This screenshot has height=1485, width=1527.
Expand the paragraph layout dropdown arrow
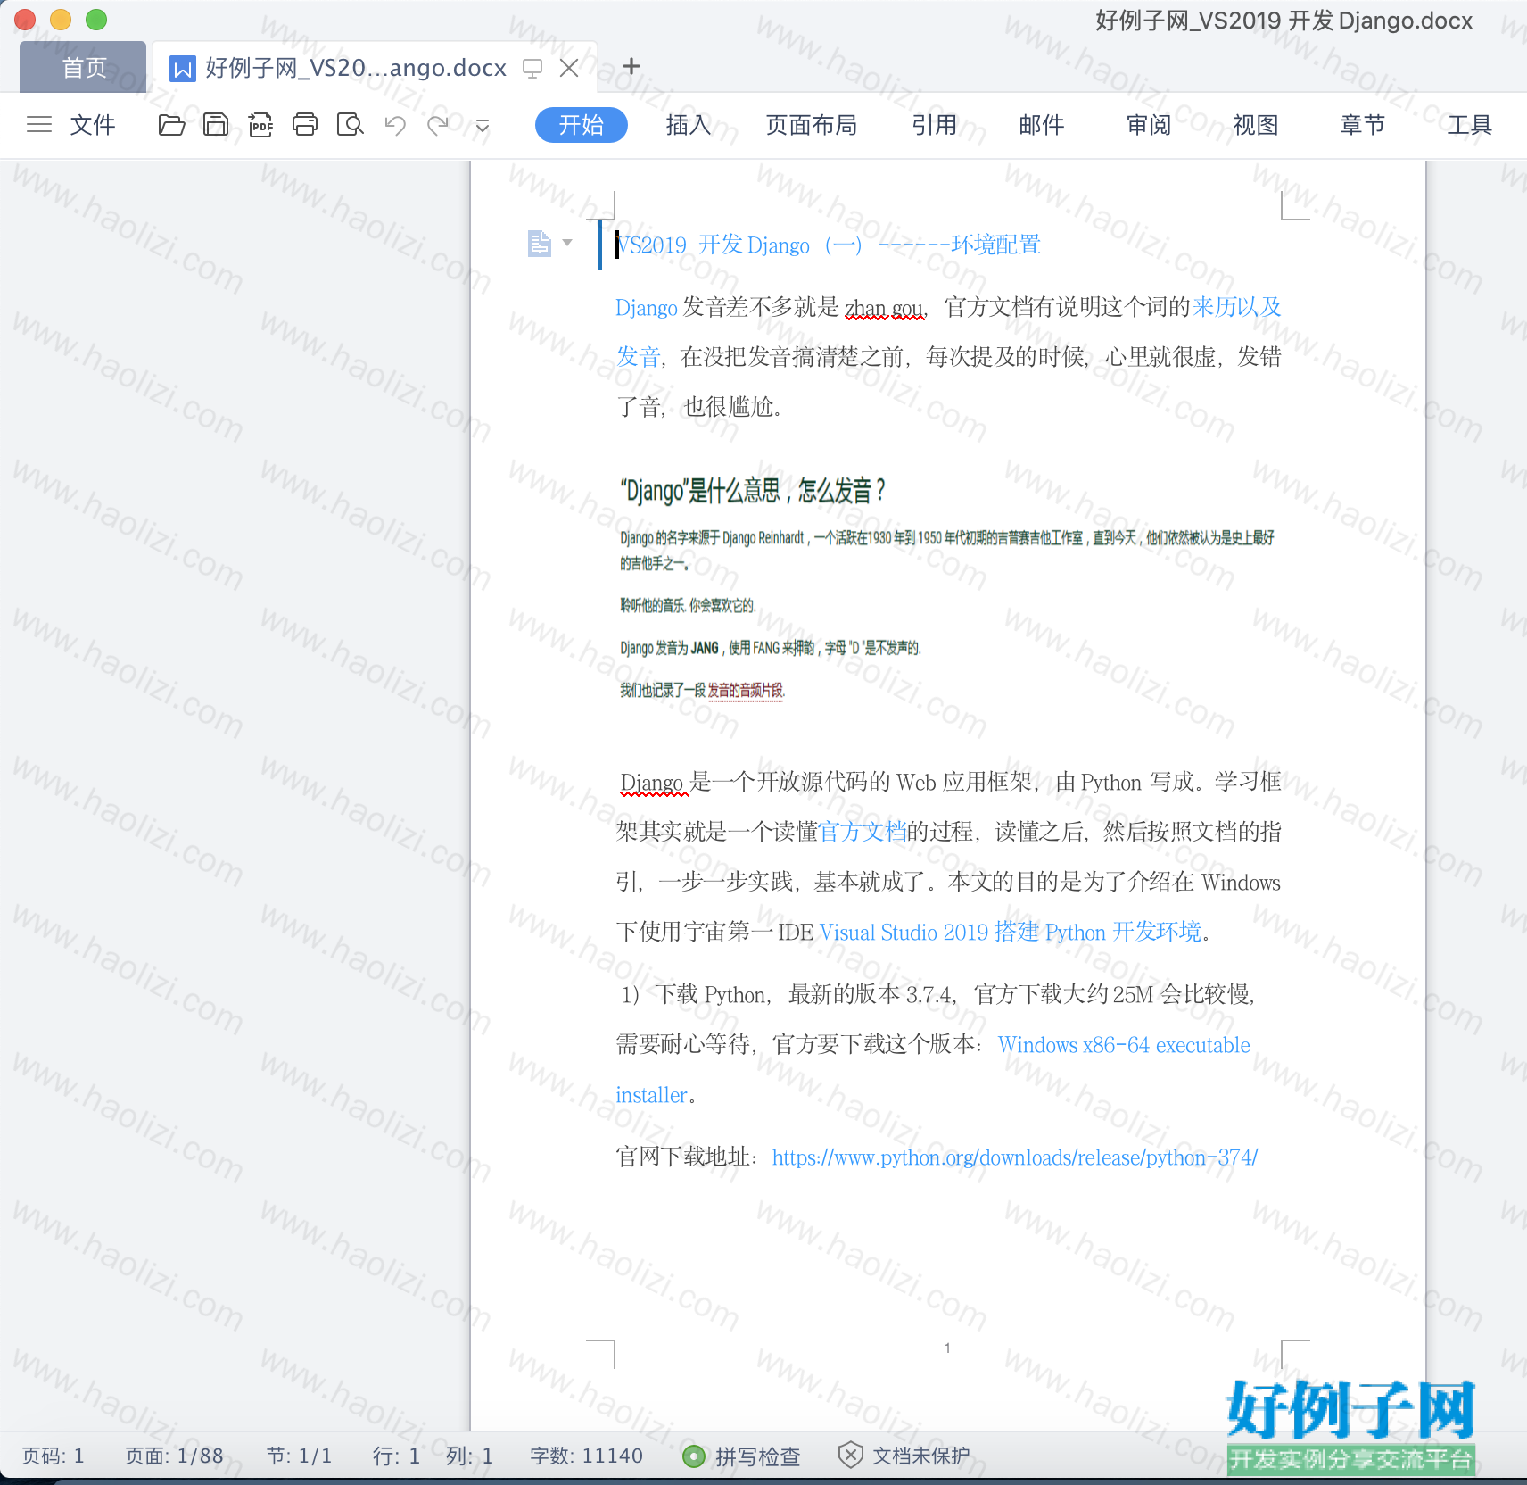pos(567,243)
